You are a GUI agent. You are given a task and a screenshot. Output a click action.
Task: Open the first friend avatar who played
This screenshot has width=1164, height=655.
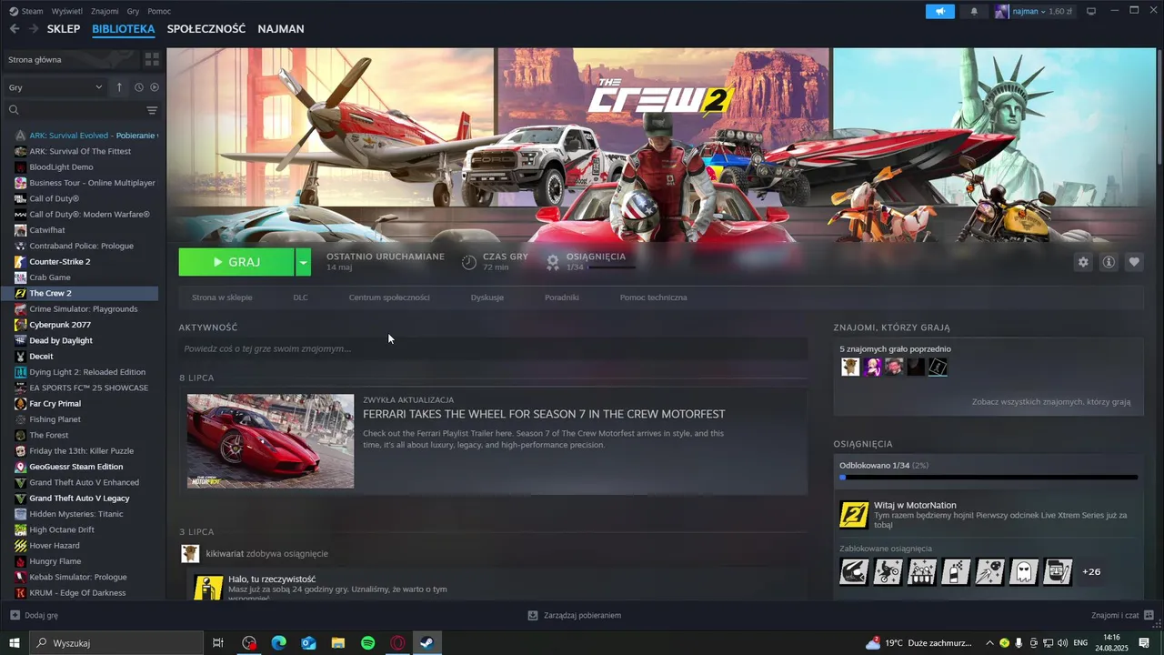(x=850, y=367)
